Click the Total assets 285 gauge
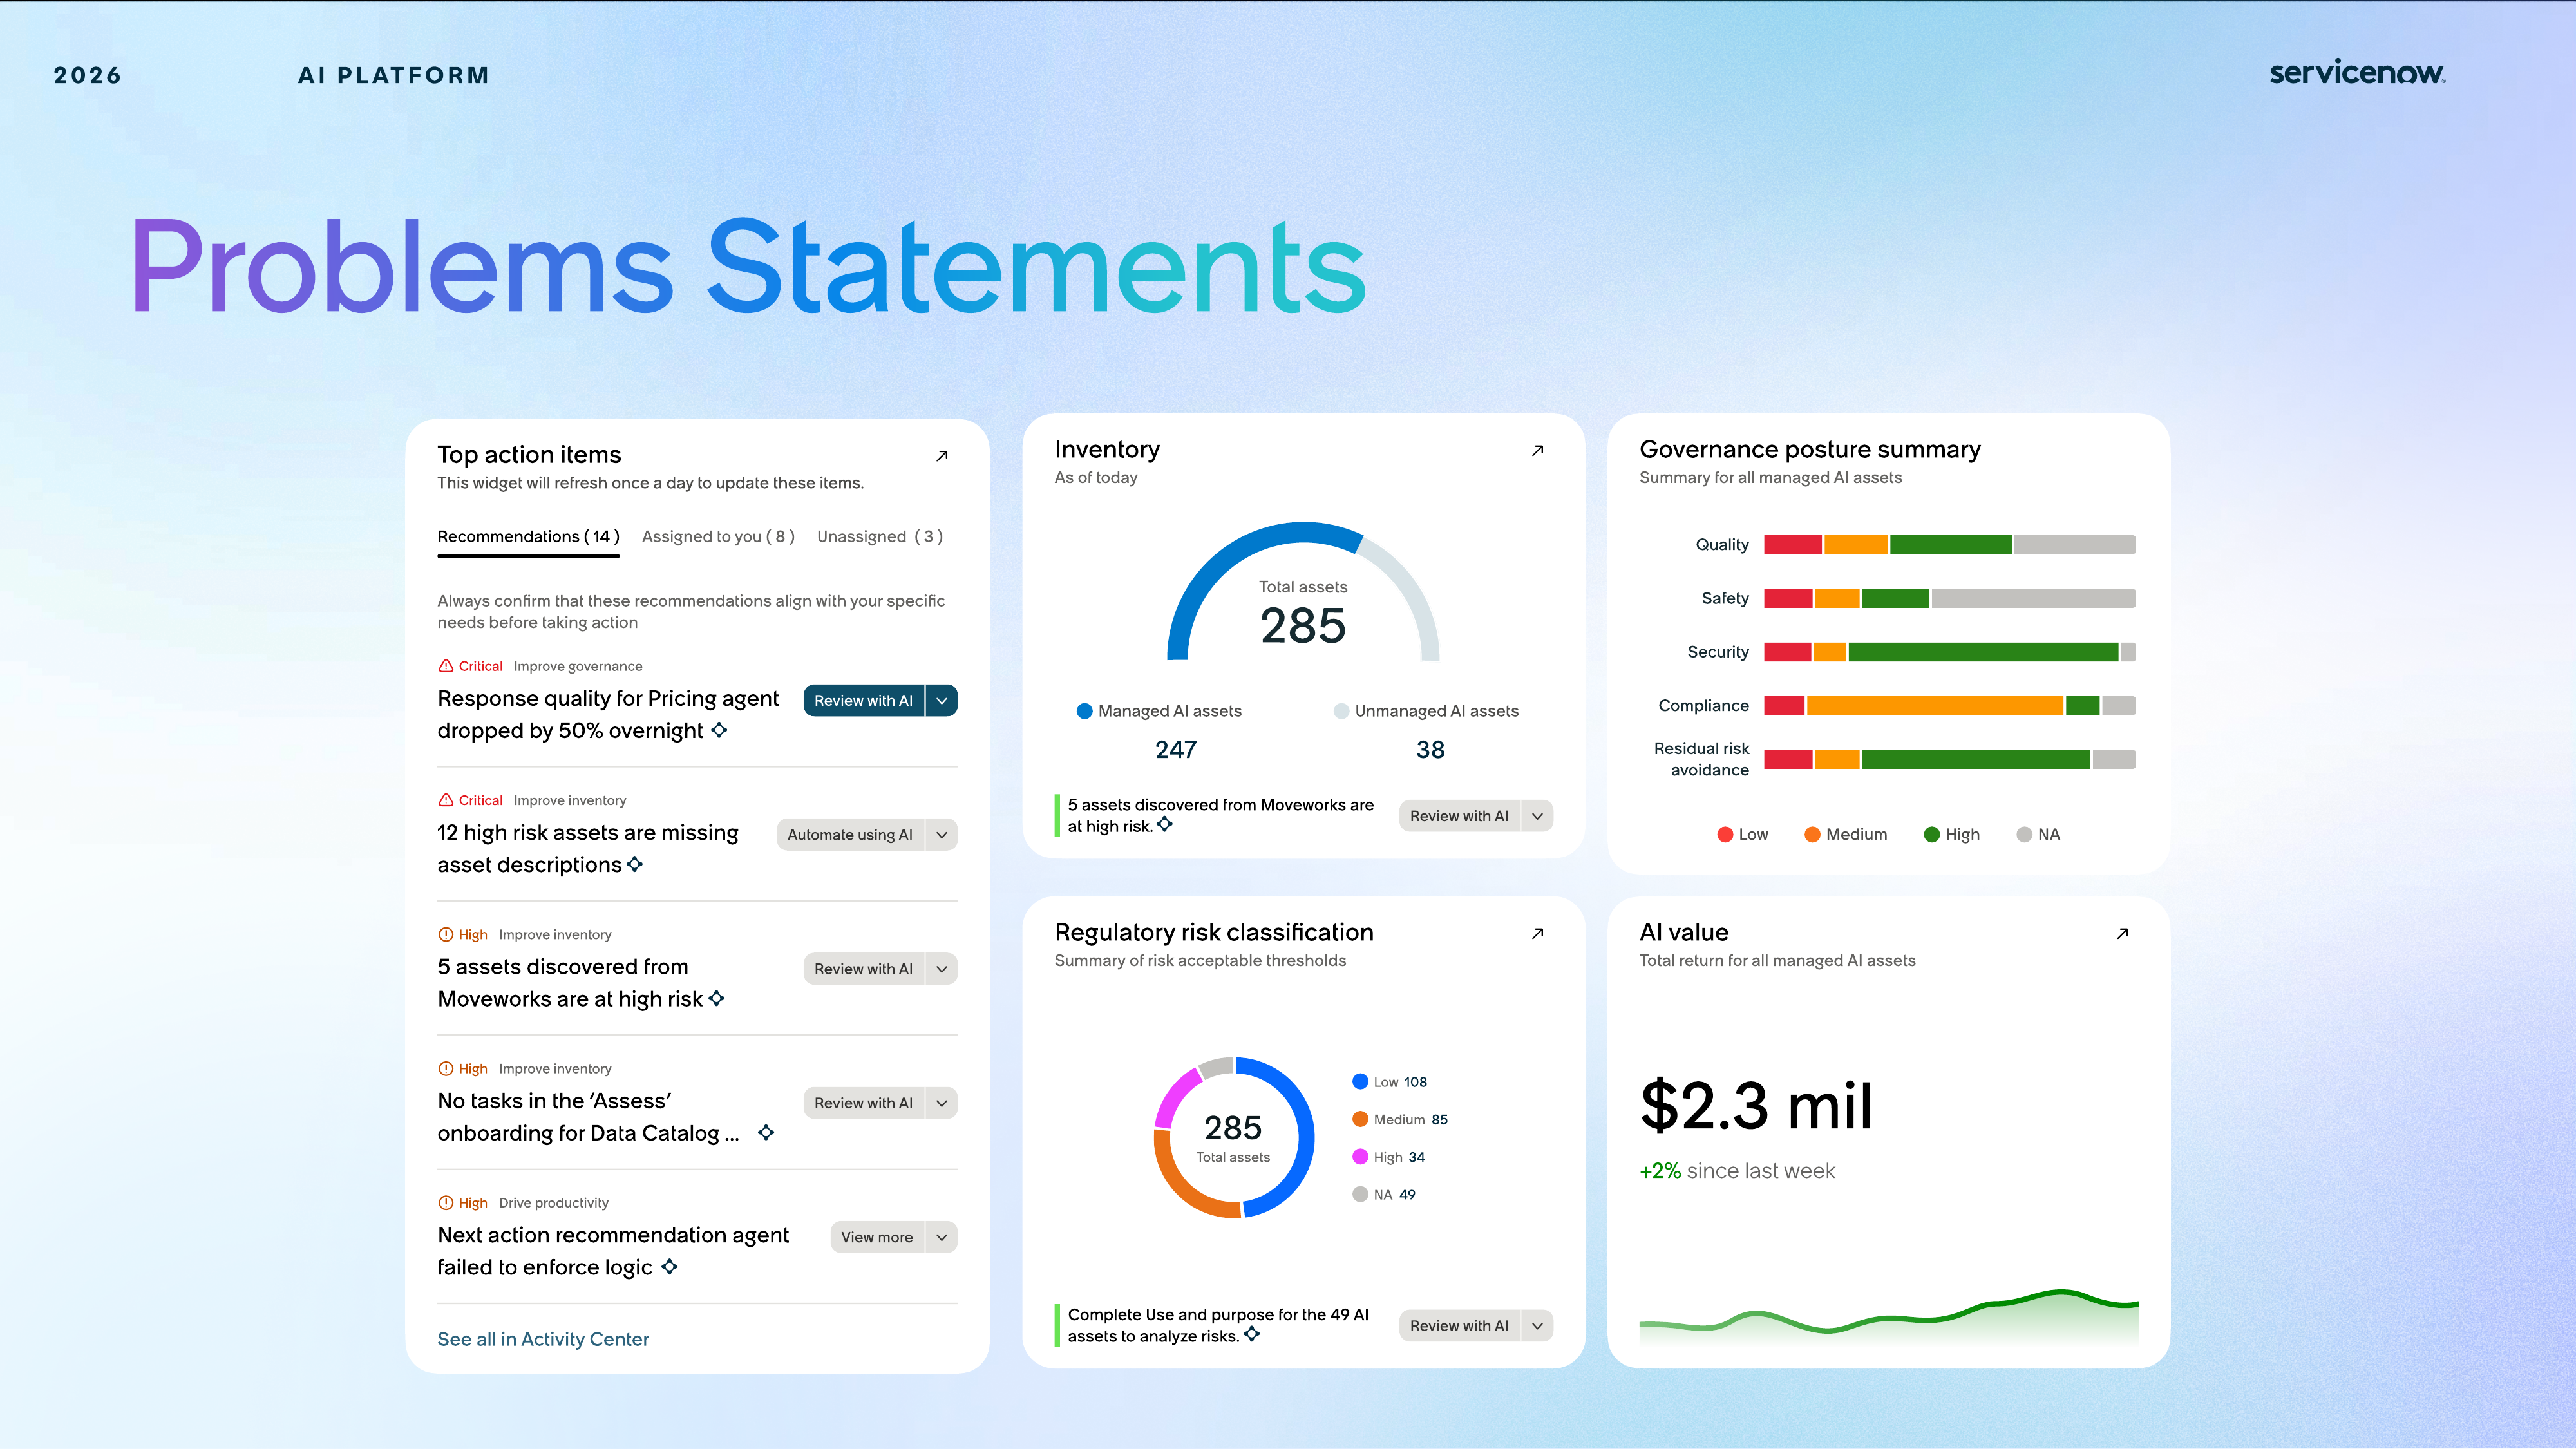Image resolution: width=2576 pixels, height=1449 pixels. (1303, 592)
